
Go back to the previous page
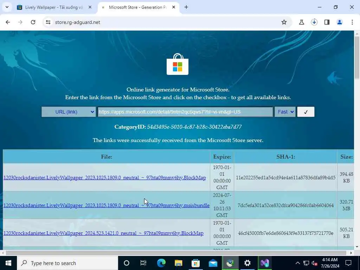click(x=8, y=22)
